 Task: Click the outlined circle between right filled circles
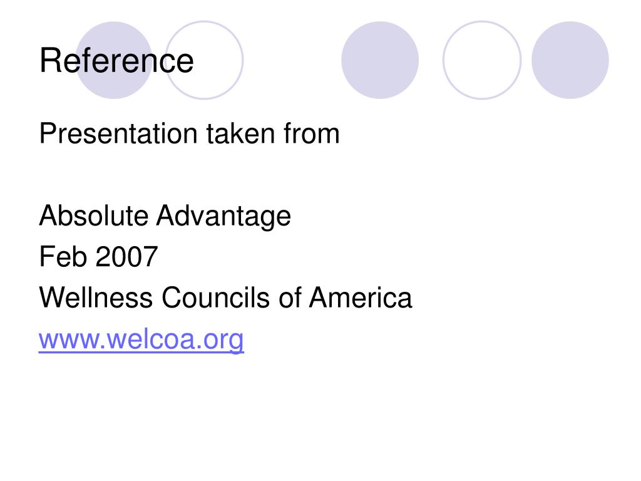[482, 60]
